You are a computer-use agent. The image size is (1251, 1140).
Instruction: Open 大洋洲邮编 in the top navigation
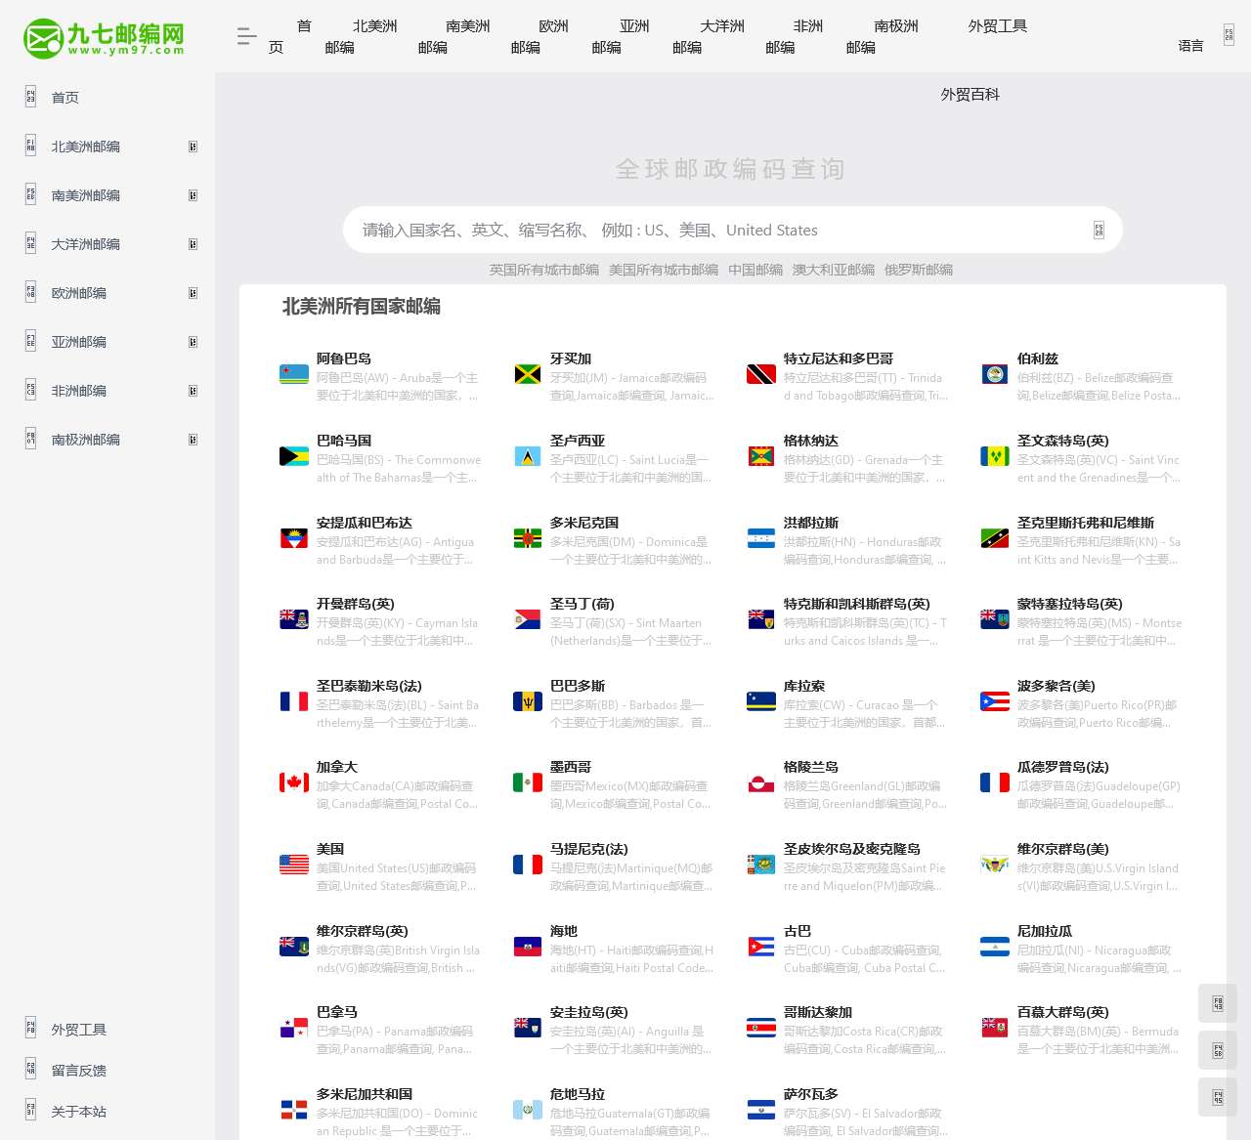[709, 36]
